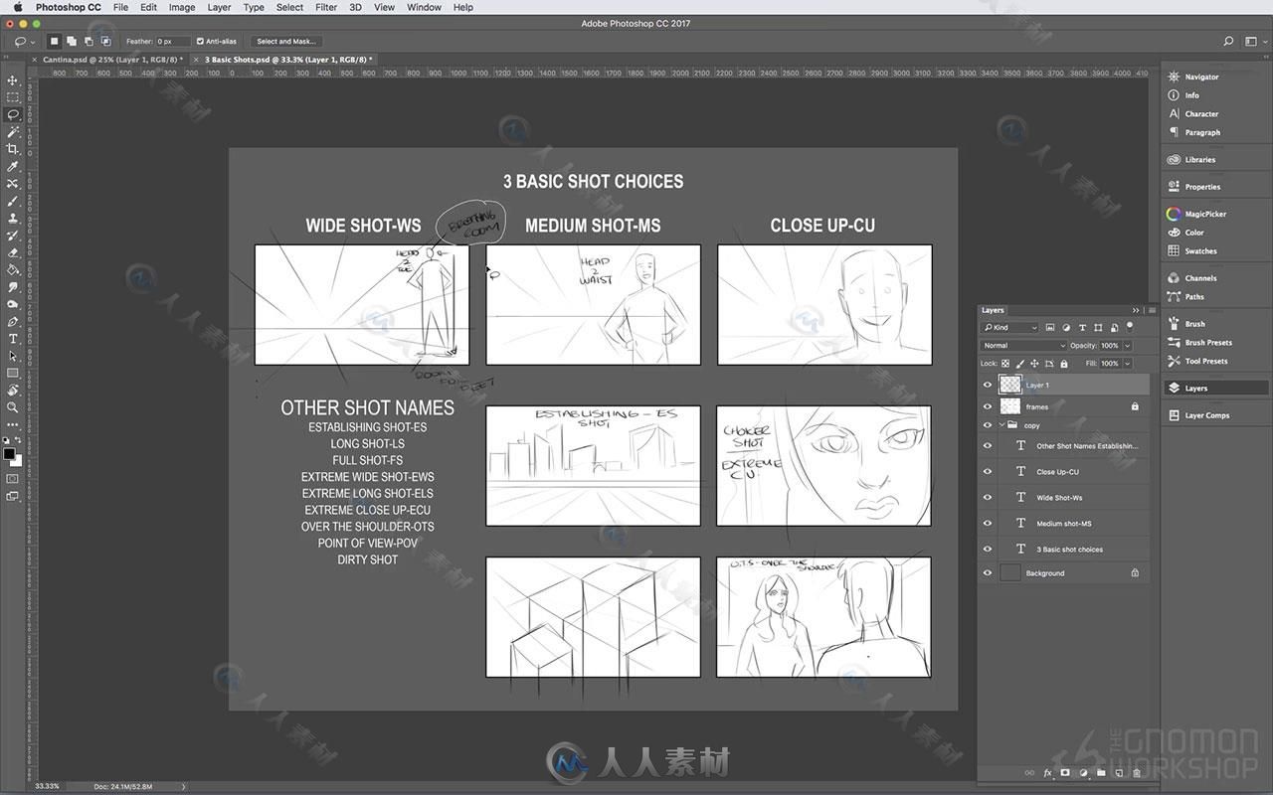Collapse the Layers panel with double arrows
This screenshot has height=795, width=1273.
click(1136, 310)
